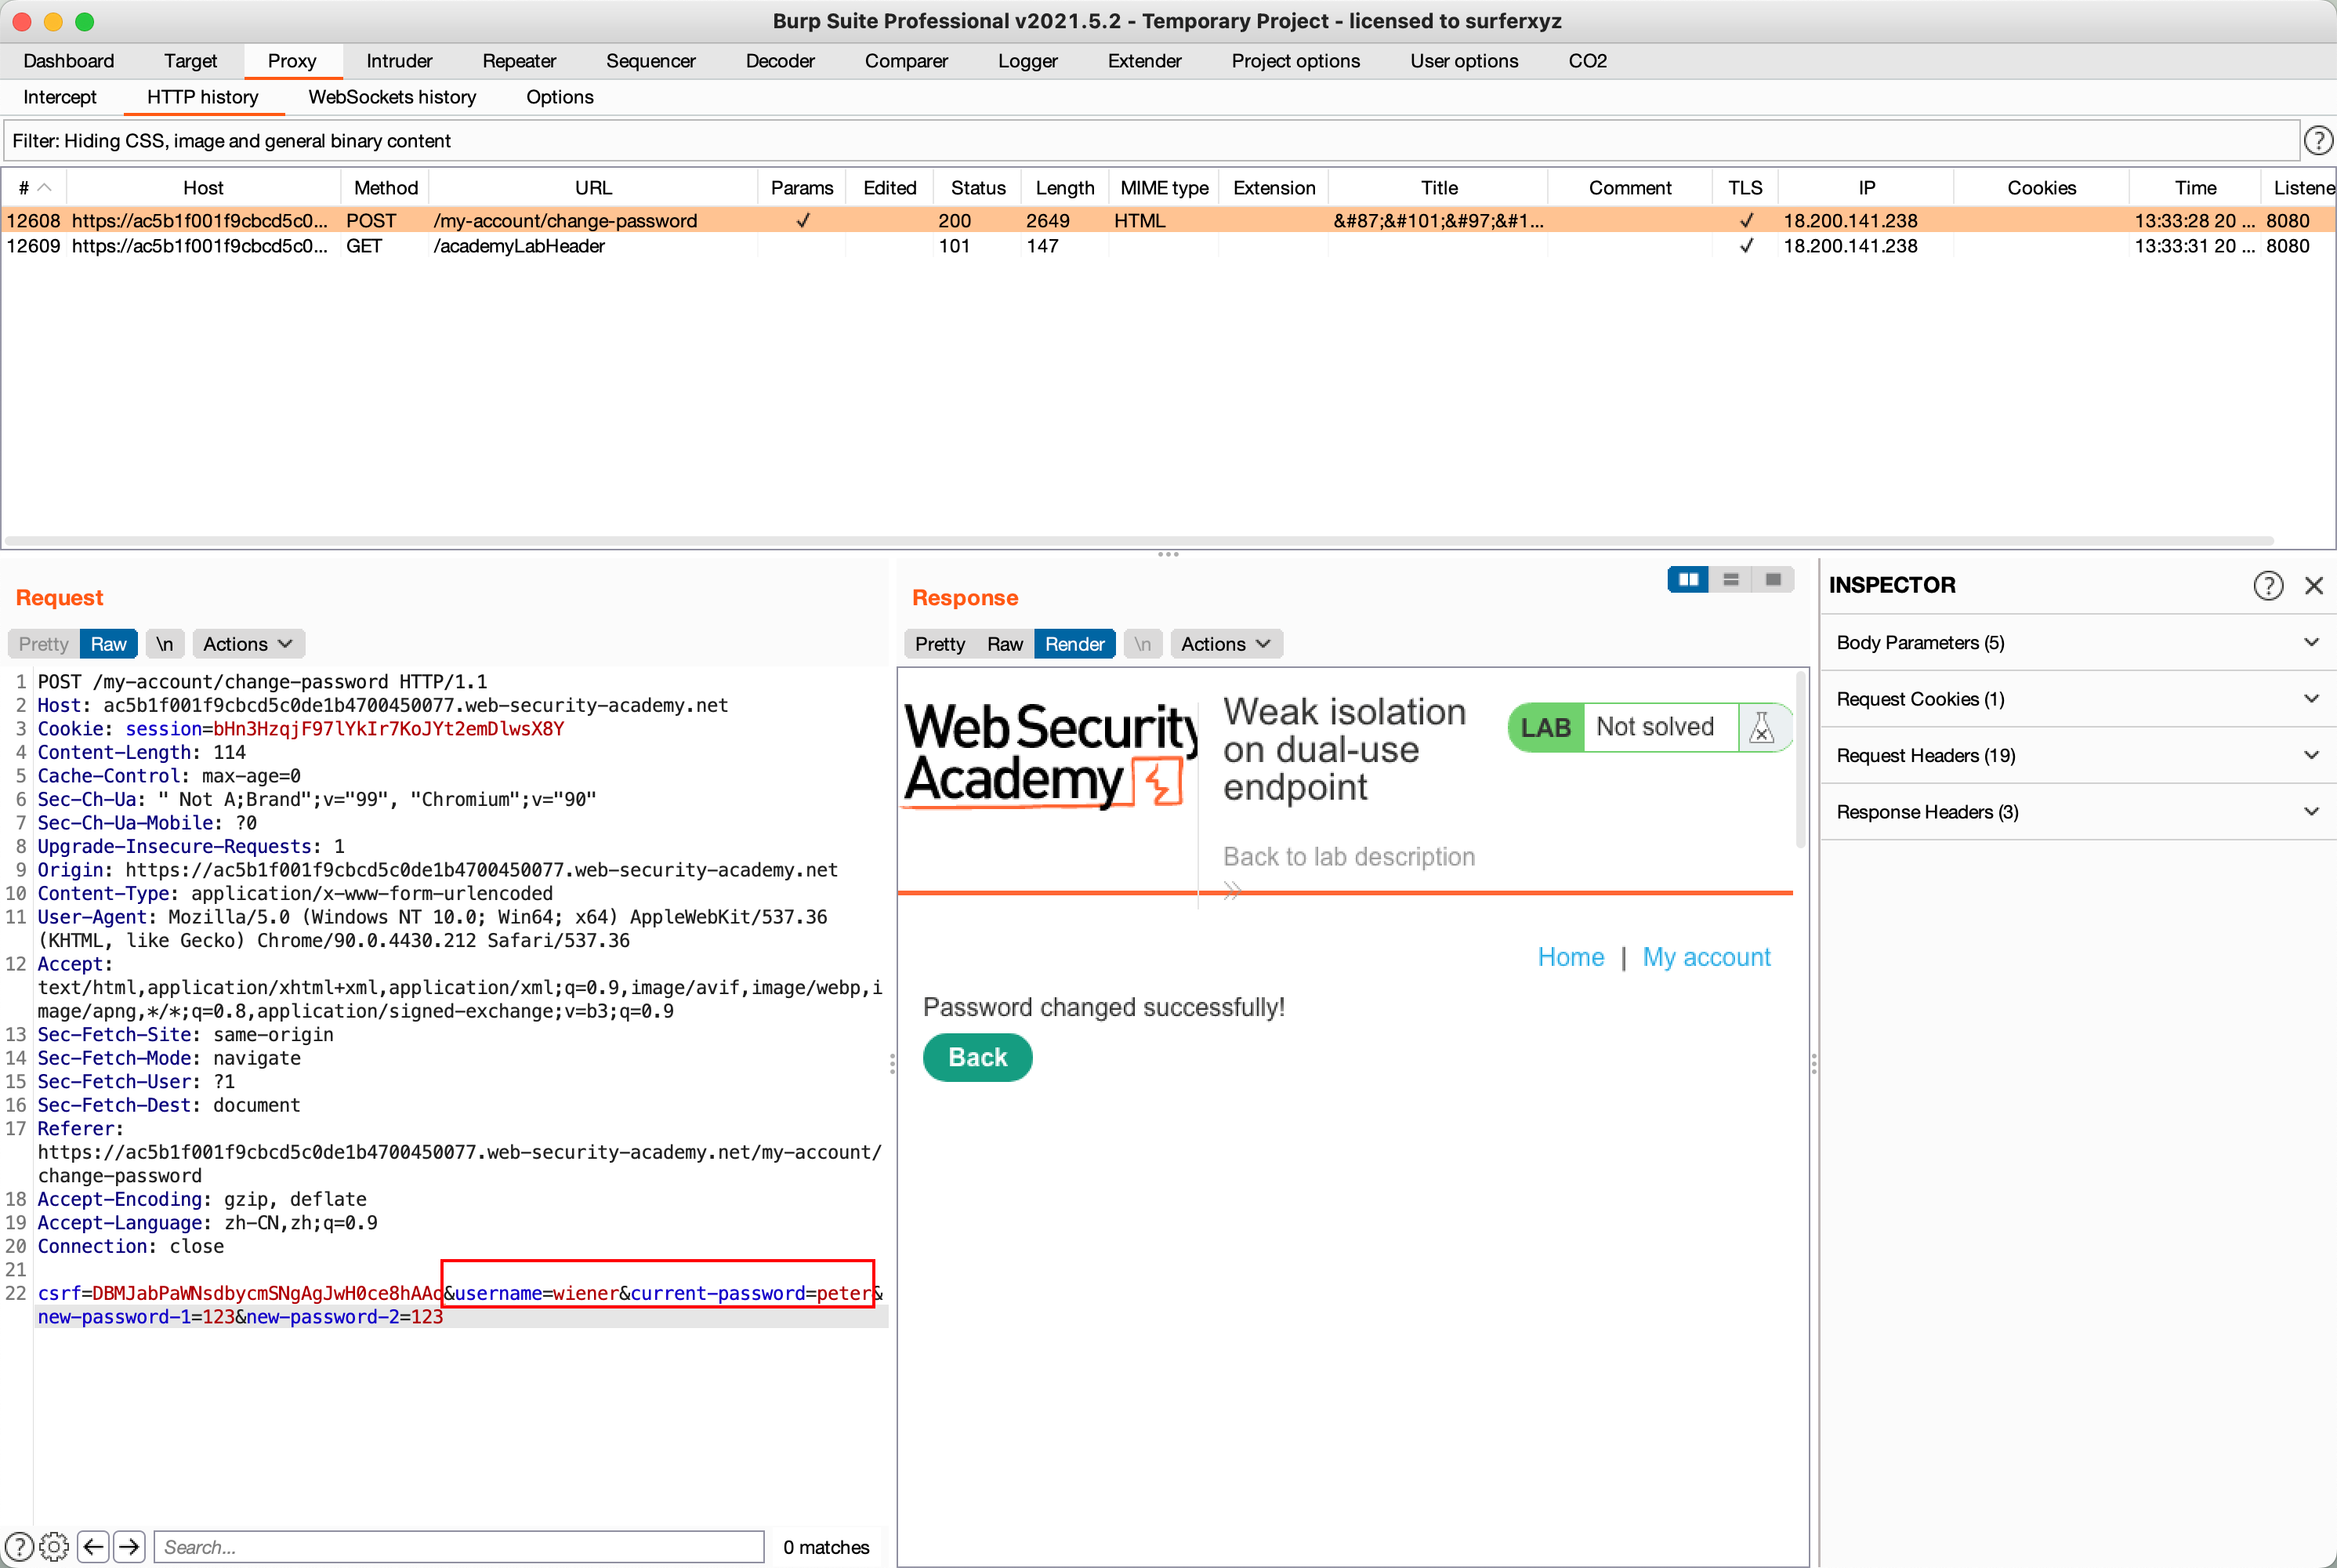Image resolution: width=2337 pixels, height=1568 pixels.
Task: Open the Repeater tab
Action: click(519, 61)
